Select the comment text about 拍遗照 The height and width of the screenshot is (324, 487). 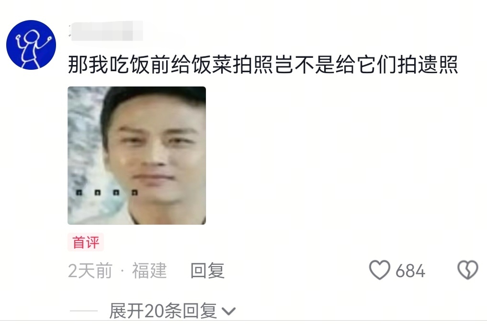[x=263, y=65]
